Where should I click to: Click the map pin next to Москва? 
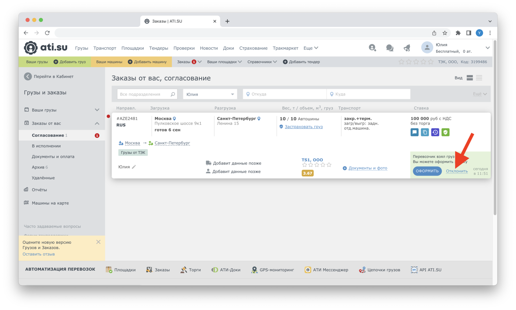pyautogui.click(x=174, y=119)
